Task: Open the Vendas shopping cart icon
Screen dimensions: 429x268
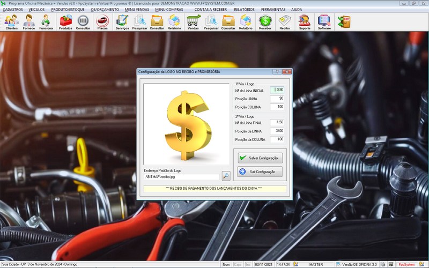Action: pyautogui.click(x=194, y=21)
